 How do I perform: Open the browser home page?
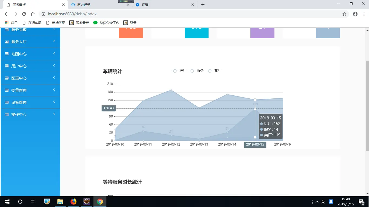tap(33, 14)
